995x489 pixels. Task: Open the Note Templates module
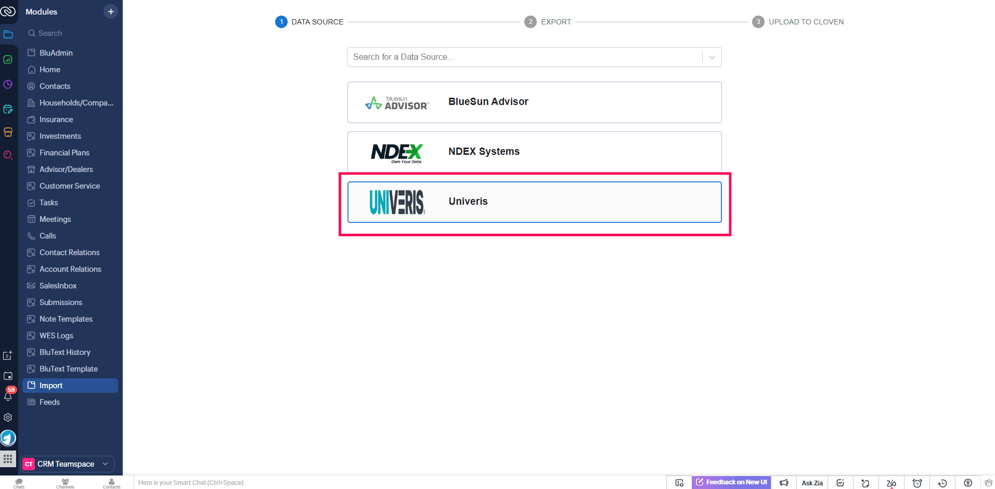[70, 319]
